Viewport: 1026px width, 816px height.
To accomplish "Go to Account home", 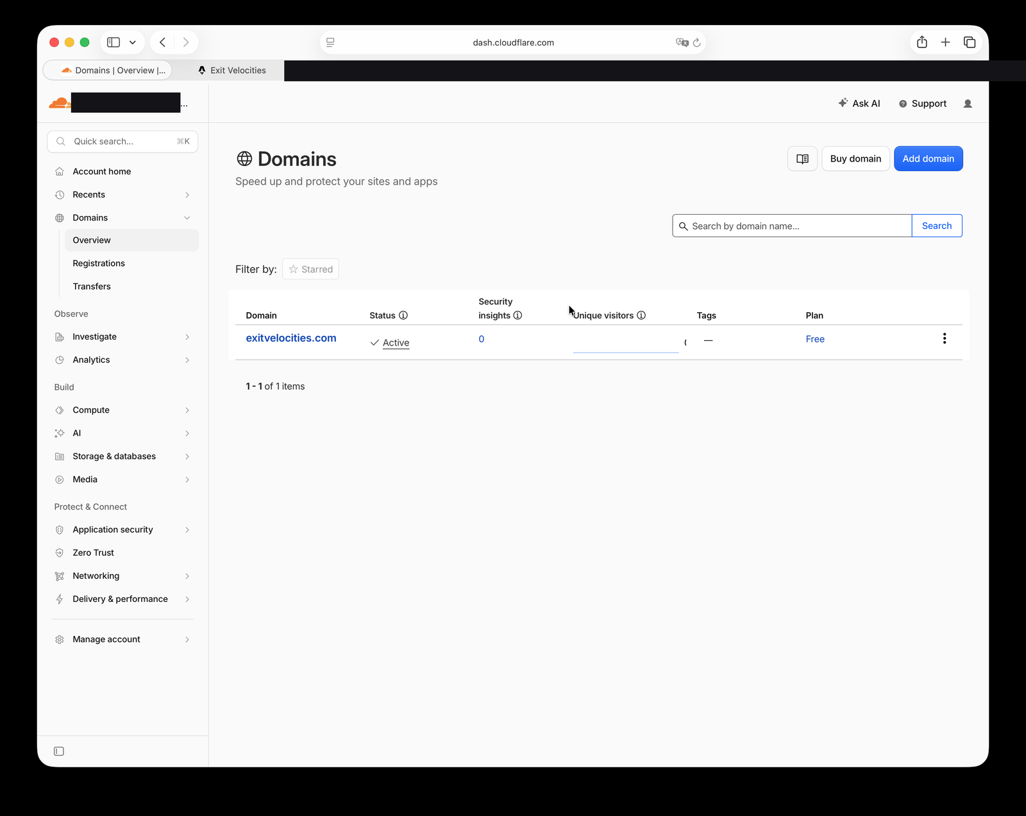I will click(x=102, y=171).
